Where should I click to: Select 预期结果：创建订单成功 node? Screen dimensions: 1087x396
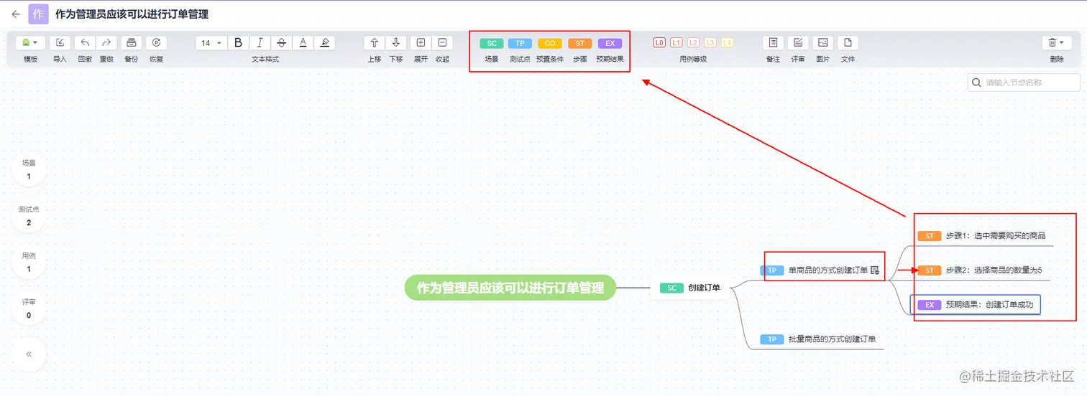tap(976, 305)
